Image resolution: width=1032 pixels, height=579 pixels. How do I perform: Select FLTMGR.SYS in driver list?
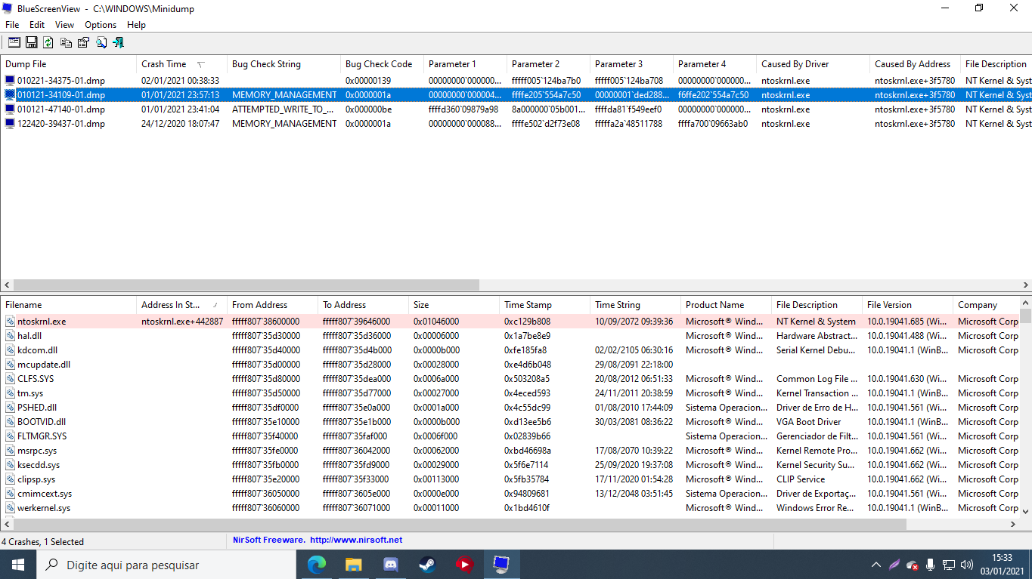[42, 436]
